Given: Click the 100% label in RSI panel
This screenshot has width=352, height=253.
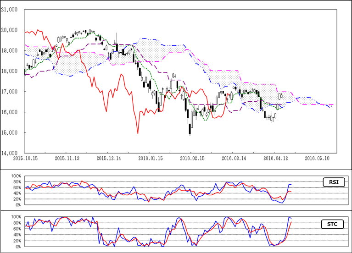Looking at the screenshot, I should (x=16, y=176).
